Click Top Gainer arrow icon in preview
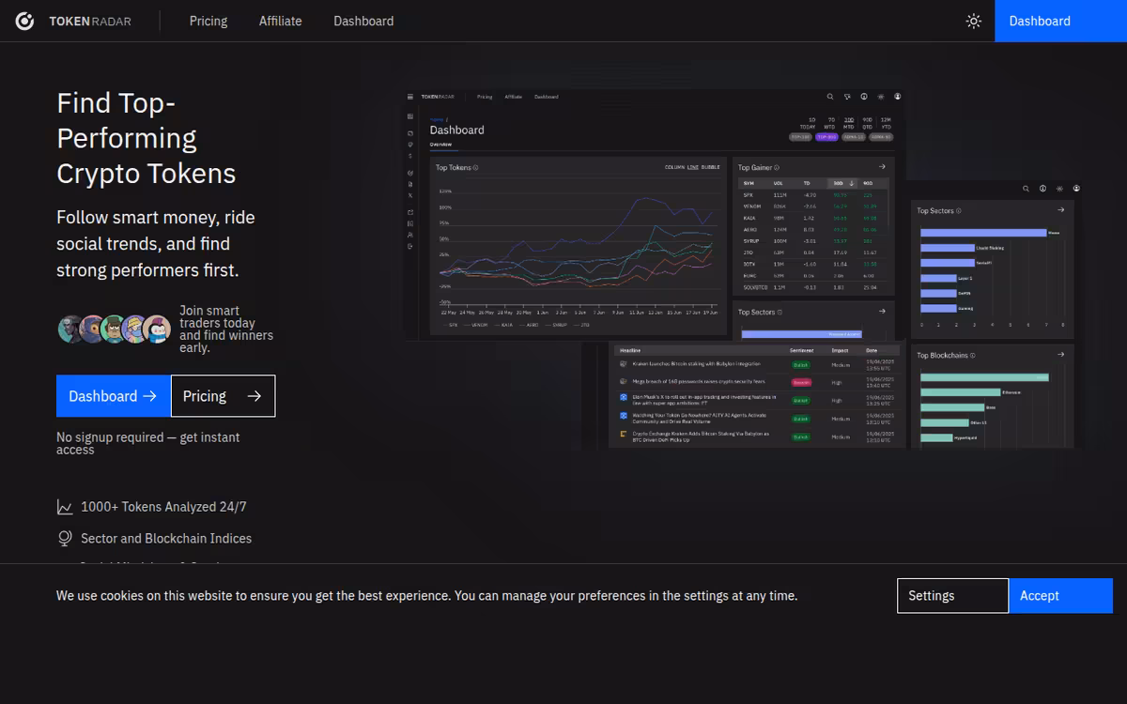The image size is (1127, 704). (883, 167)
